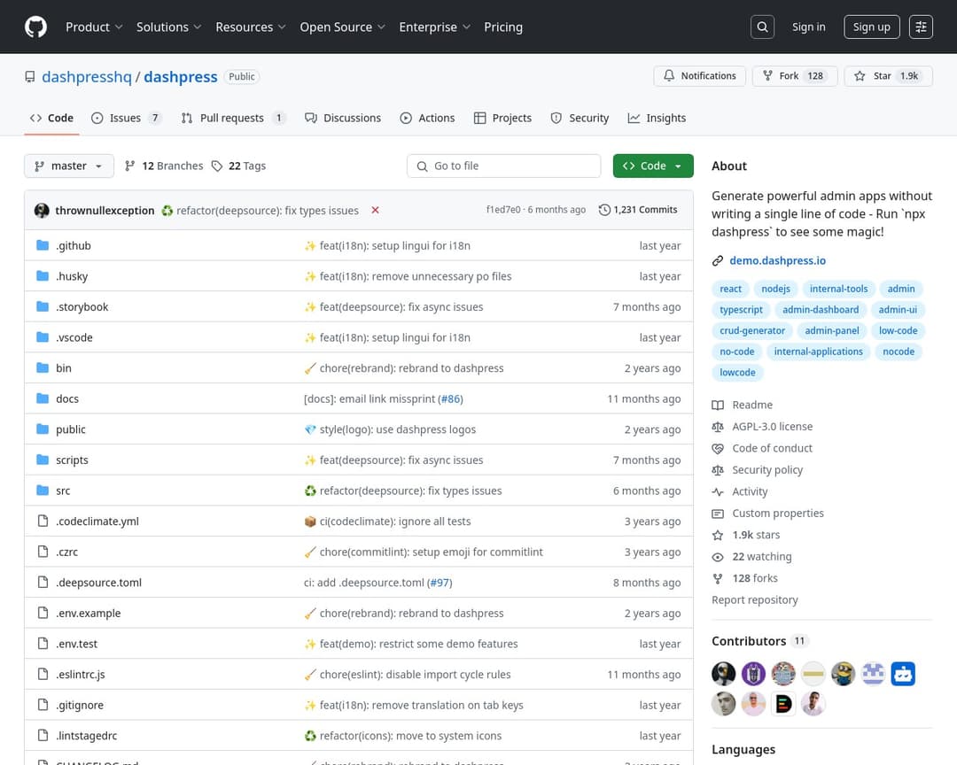Click the Pricing link
This screenshot has height=765, width=957.
(x=503, y=27)
